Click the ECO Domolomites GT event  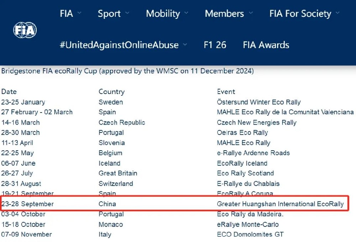tap(250, 235)
